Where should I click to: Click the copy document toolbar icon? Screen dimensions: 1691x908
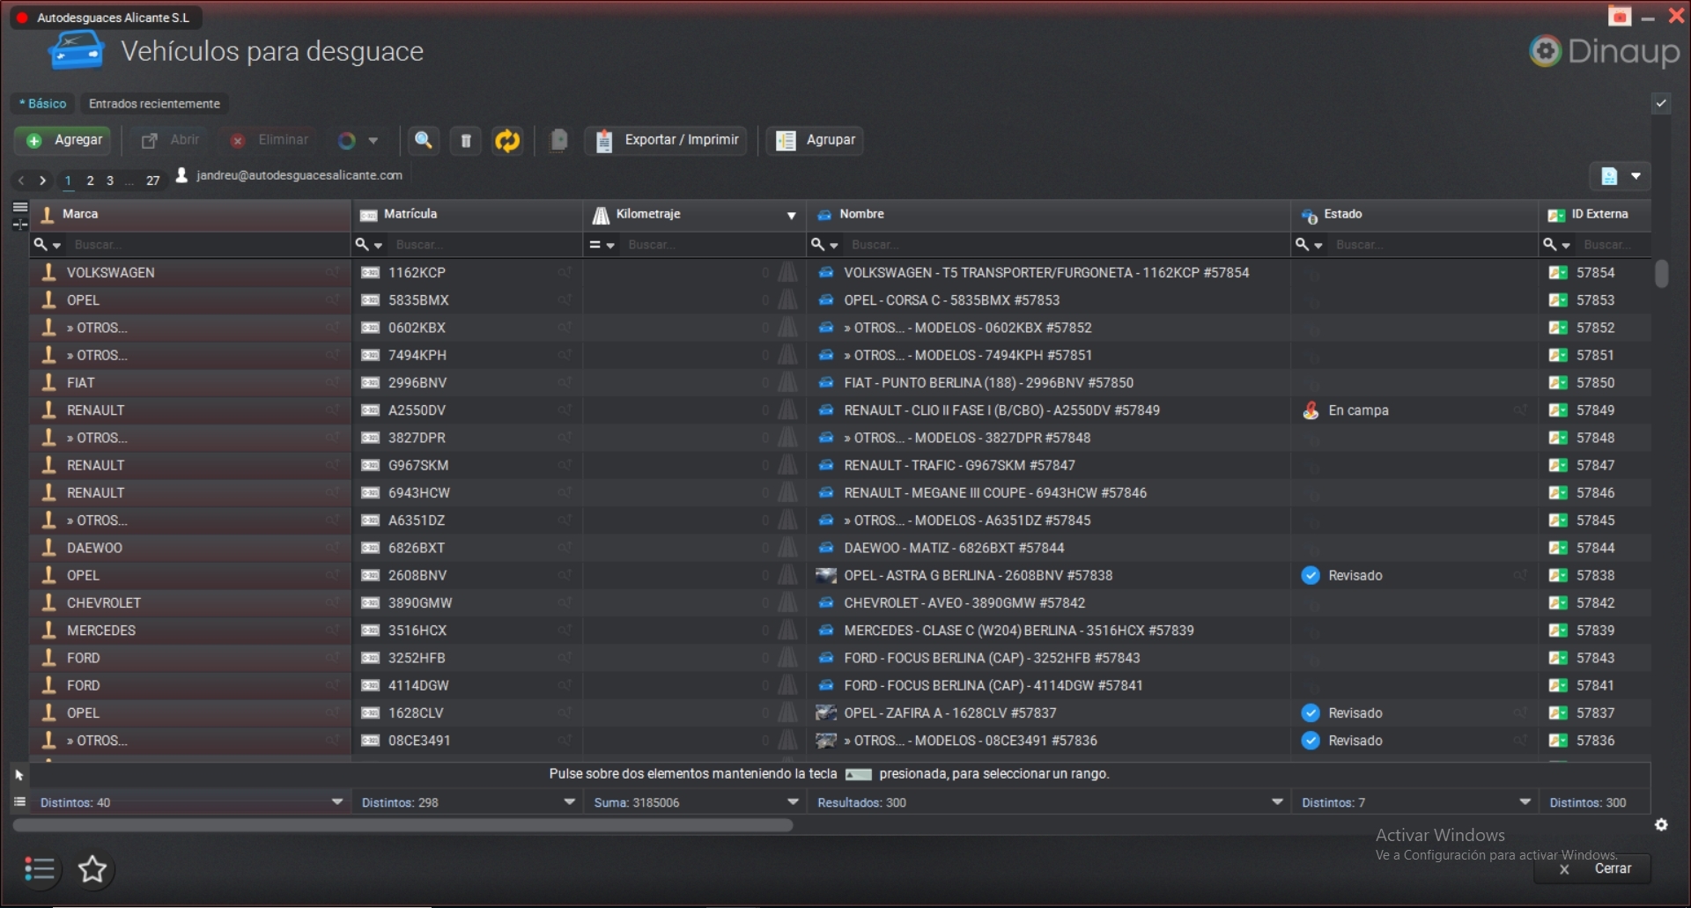click(x=558, y=140)
